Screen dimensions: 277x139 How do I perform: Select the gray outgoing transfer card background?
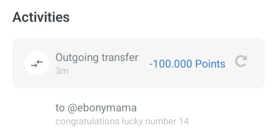pos(138,63)
